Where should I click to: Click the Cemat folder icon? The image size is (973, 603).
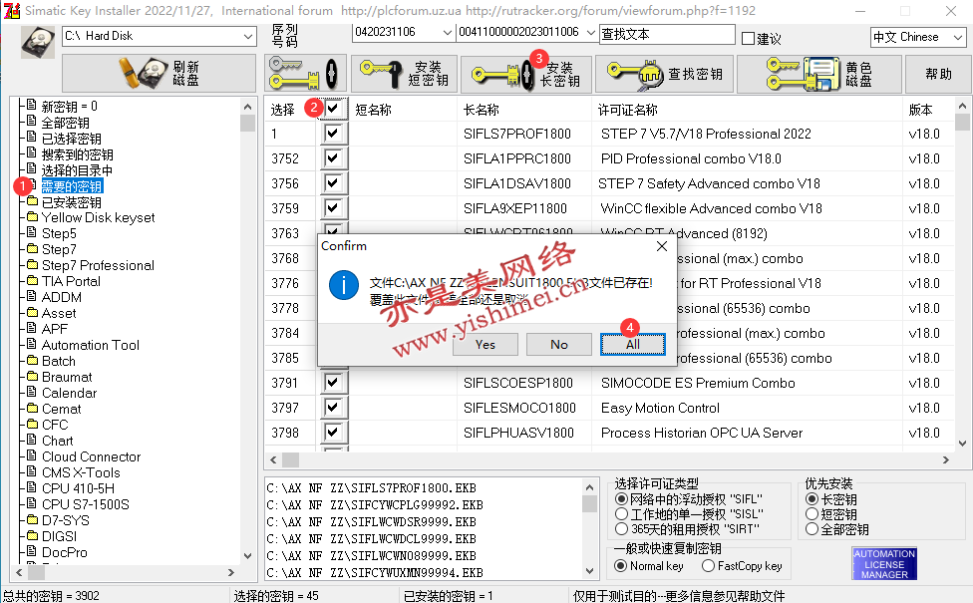click(32, 409)
